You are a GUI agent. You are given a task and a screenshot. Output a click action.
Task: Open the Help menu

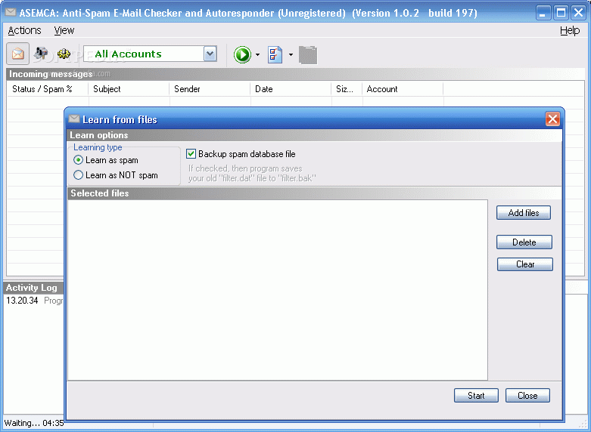point(570,30)
